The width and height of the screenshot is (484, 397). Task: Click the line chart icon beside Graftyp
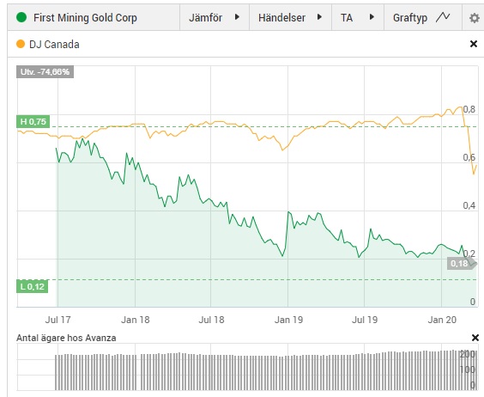click(443, 17)
